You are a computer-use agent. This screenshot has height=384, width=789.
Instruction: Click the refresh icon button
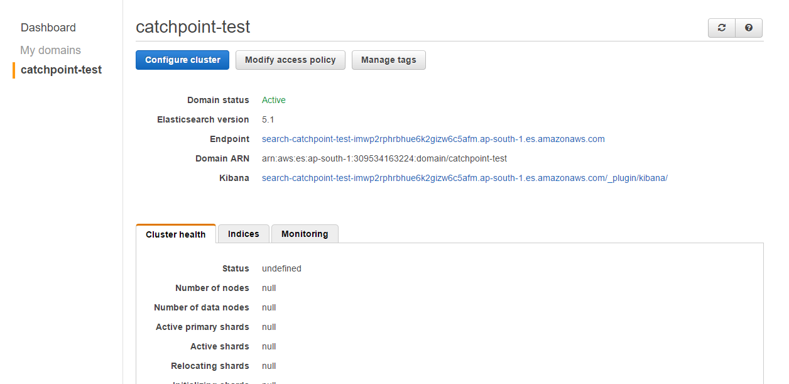(722, 28)
